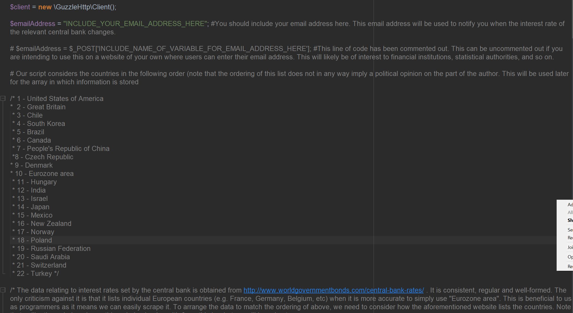Click the orange 'new' keyword

tap(45, 7)
